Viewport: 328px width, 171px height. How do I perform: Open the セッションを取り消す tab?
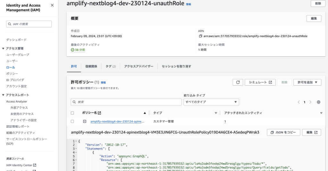176,66
